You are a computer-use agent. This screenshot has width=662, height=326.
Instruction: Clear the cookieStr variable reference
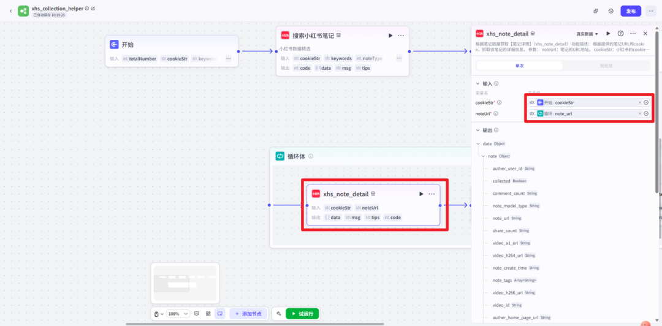(639, 102)
